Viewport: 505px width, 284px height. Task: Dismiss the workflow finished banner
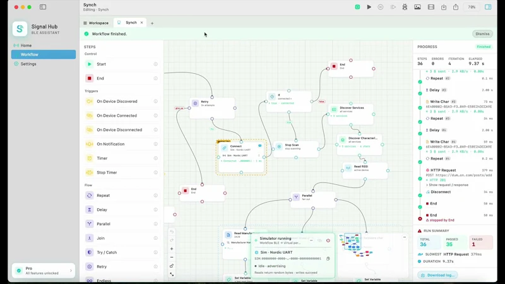click(x=482, y=34)
